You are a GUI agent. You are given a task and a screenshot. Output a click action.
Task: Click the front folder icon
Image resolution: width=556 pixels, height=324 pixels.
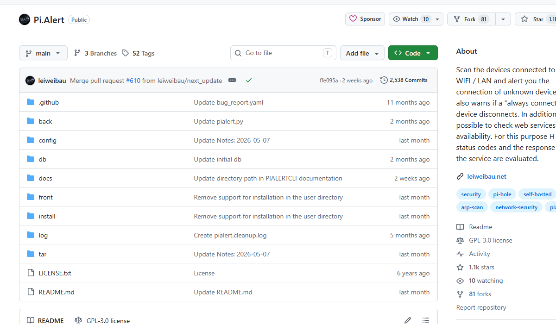[31, 197]
